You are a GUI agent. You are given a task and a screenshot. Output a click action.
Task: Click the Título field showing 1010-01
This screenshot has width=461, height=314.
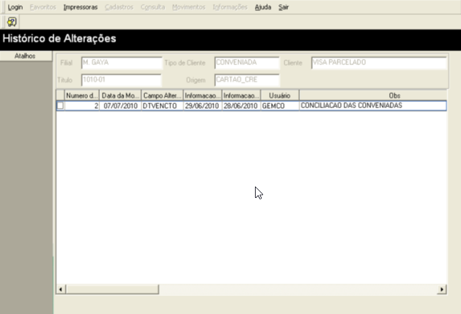coord(121,80)
